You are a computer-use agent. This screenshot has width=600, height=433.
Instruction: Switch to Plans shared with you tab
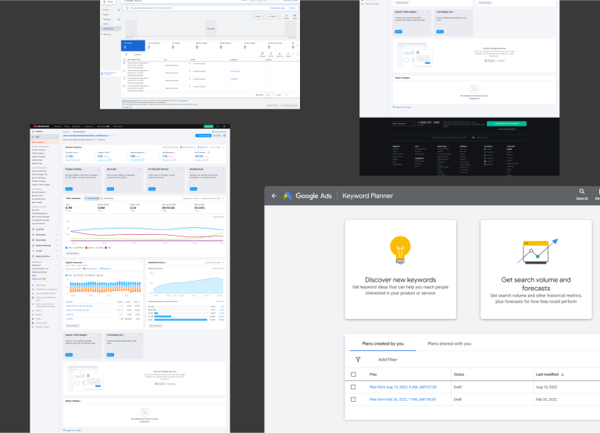(449, 343)
